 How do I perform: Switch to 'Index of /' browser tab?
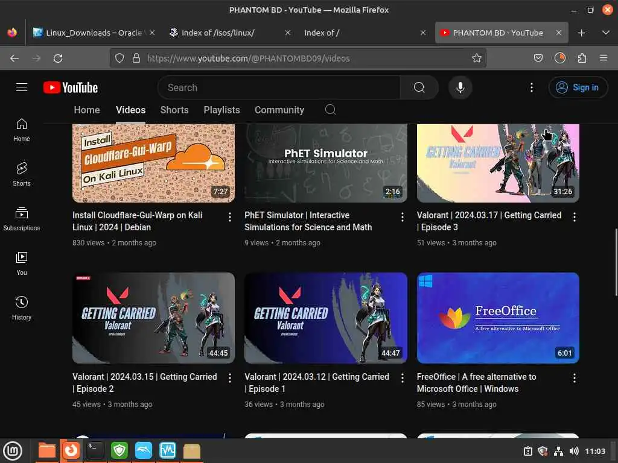coord(365,33)
